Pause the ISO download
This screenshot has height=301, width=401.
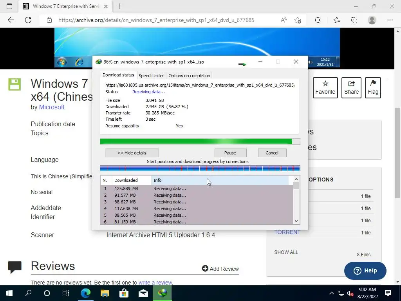[x=230, y=153]
